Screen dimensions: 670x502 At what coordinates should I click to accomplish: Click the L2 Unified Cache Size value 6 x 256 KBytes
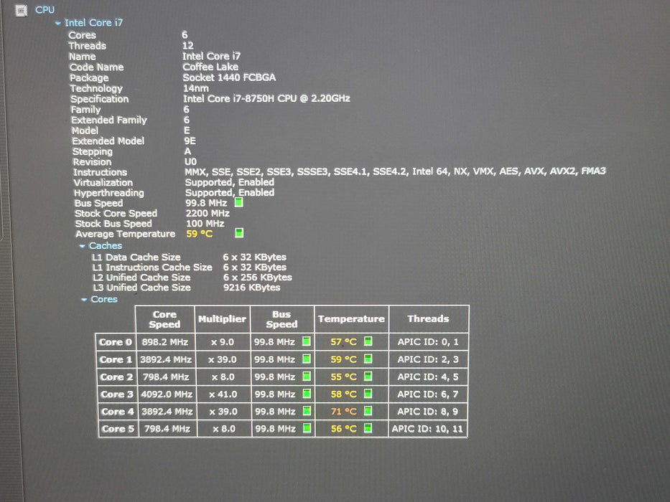(x=258, y=278)
